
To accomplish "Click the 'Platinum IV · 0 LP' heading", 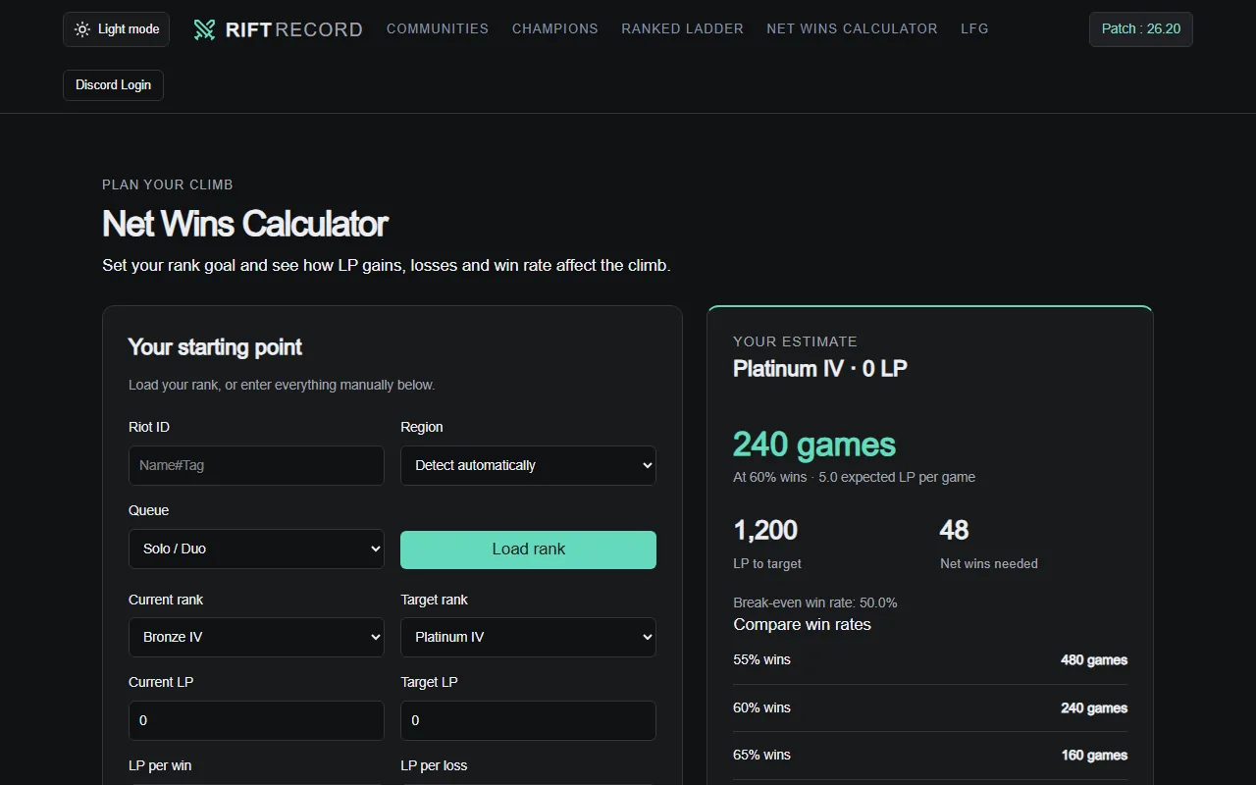I will pyautogui.click(x=820, y=369).
